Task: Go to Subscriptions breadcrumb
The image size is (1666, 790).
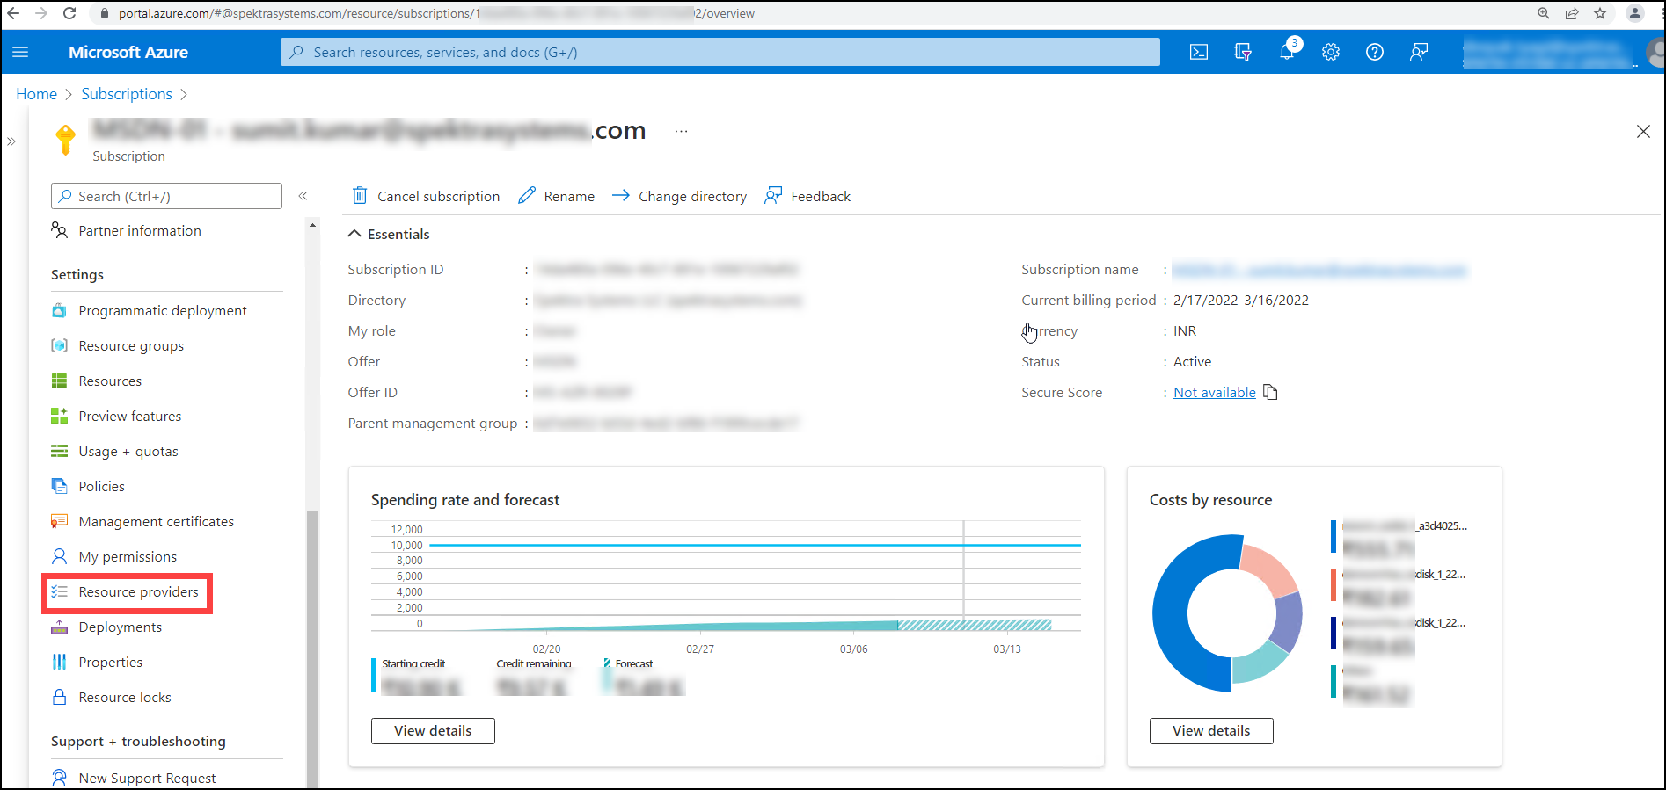Action: coord(127,94)
